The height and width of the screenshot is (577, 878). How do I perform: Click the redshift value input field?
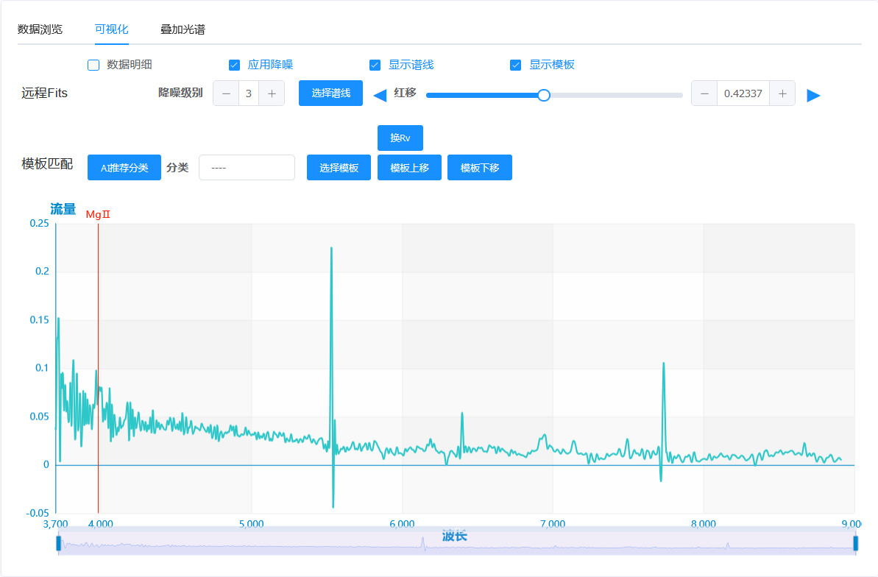click(743, 93)
